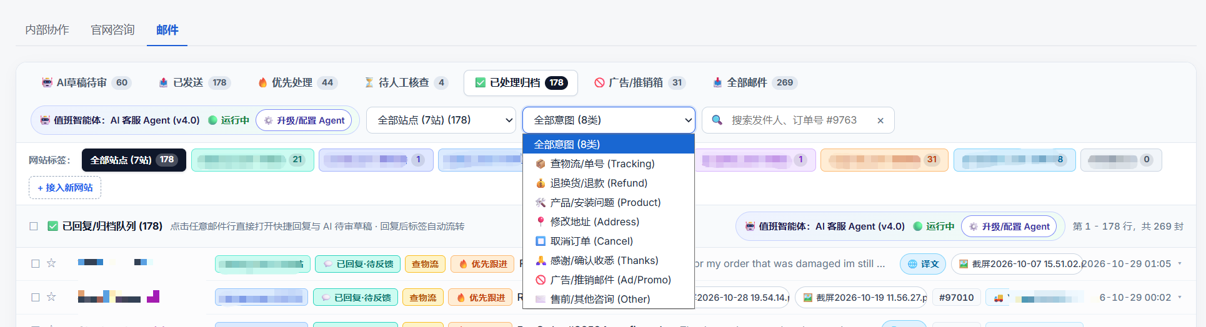Click the 全部邮件 inbox icon
Viewport: 1206px width, 327px height.
[717, 82]
